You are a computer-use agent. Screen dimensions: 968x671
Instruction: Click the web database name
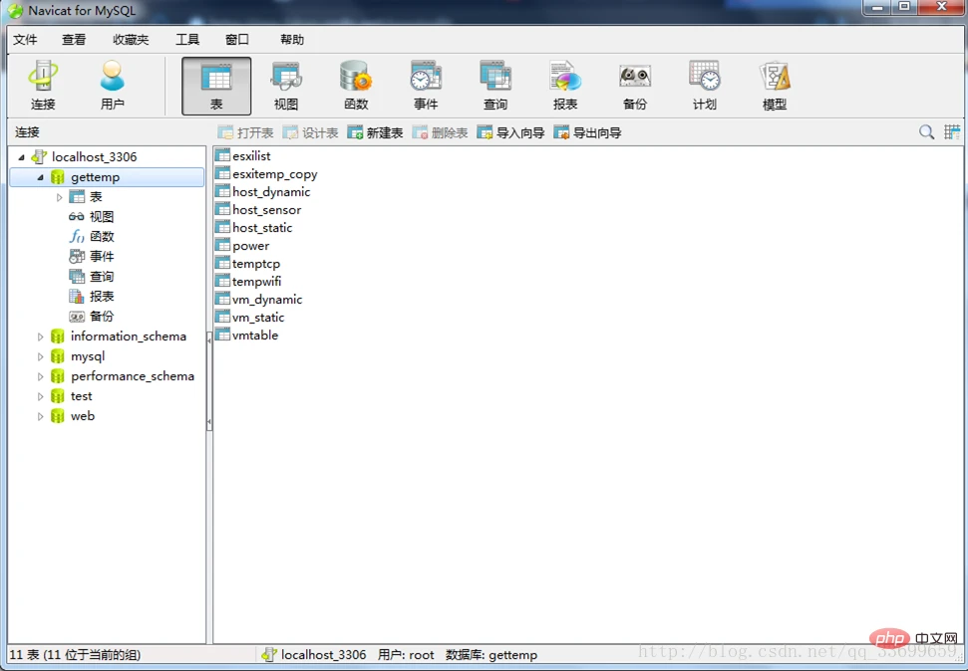pyautogui.click(x=83, y=416)
